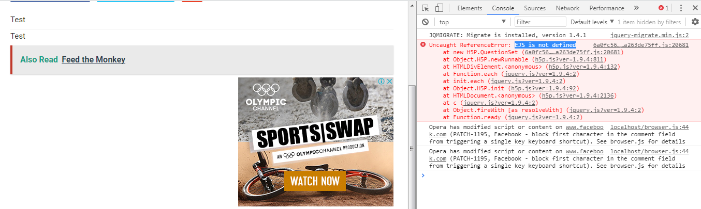The height and width of the screenshot is (209, 701).
Task: Switch to the Sources tab
Action: pos(535,8)
